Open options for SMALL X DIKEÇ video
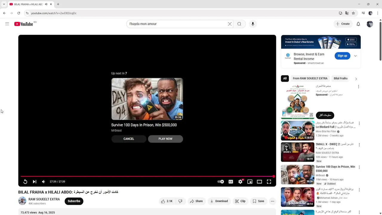 tap(359, 145)
